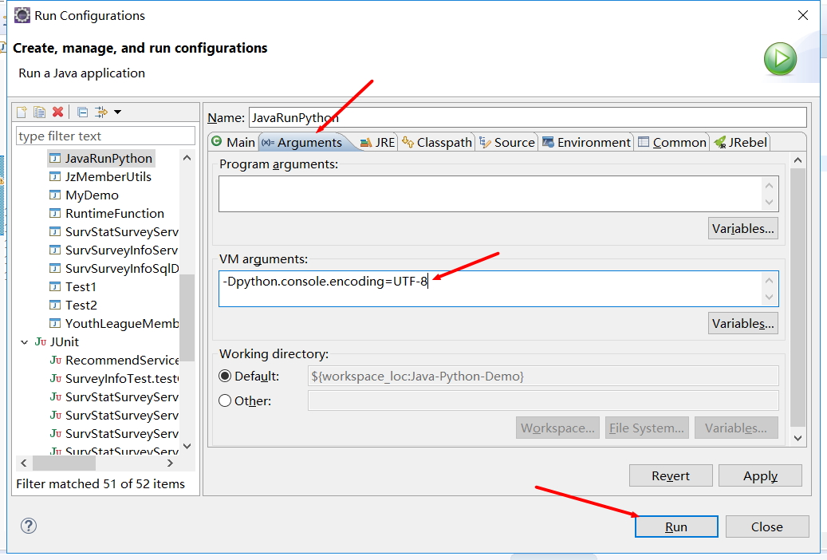This screenshot has width=827, height=560.
Task: Open the filter toolbar dropdown arrow
Action: coord(118,112)
